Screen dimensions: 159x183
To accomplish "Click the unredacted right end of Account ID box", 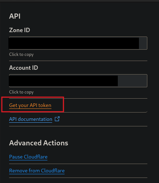I will point(132,81).
